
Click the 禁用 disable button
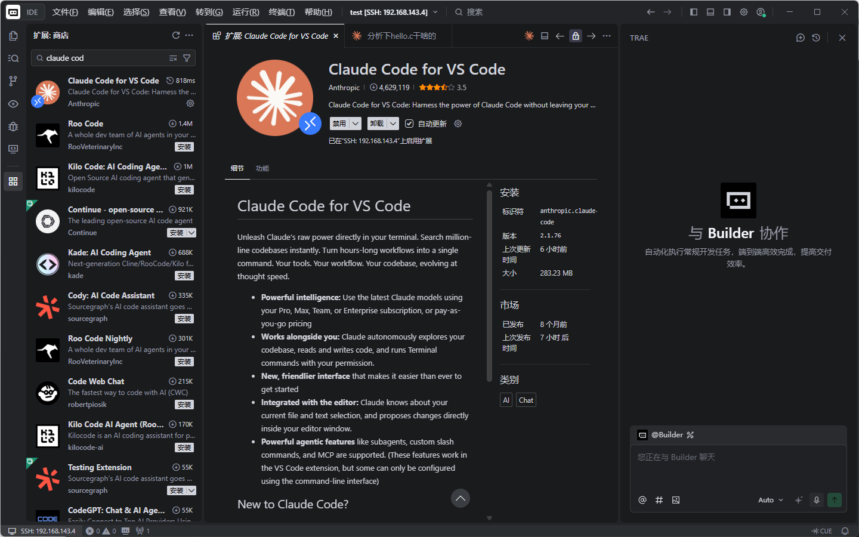point(339,124)
